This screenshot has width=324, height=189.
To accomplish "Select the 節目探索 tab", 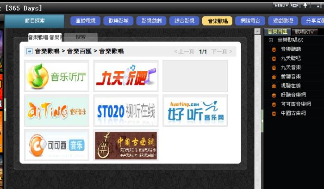I will [x=34, y=21].
